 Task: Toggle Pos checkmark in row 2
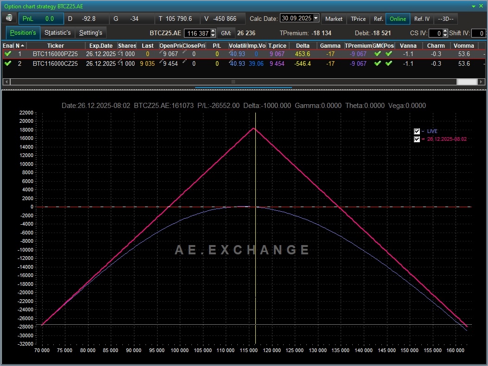[389, 63]
